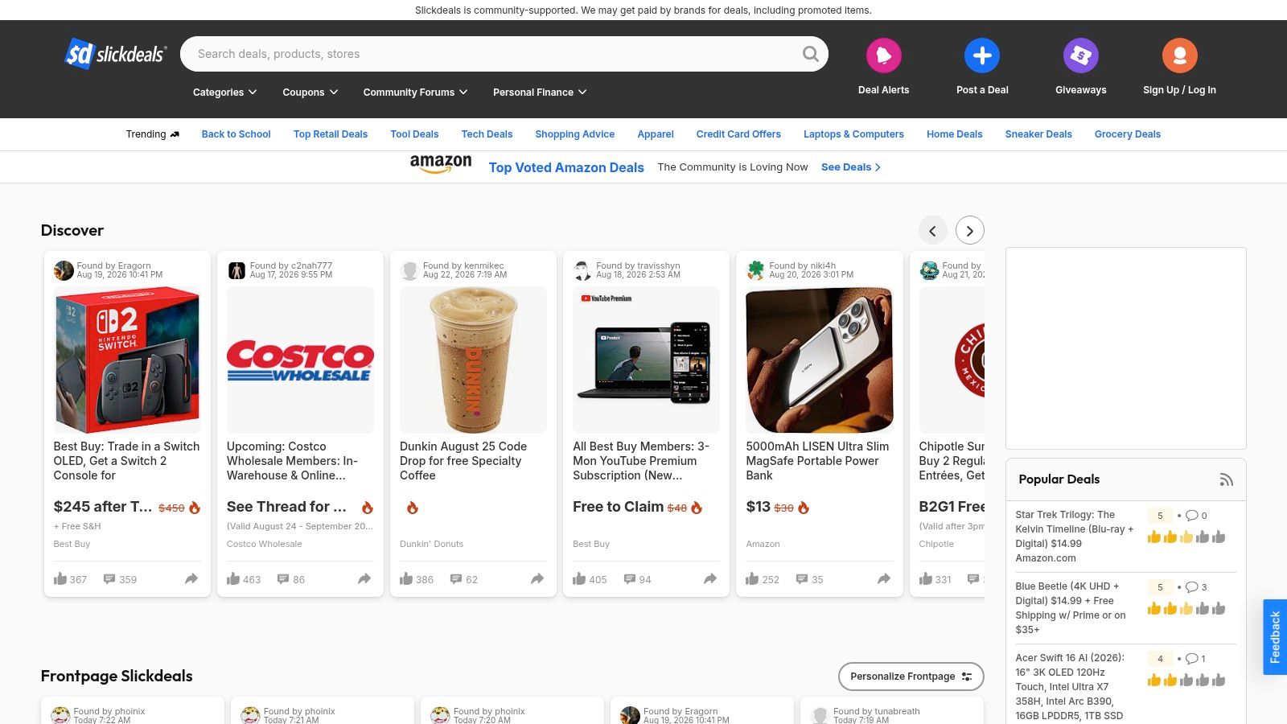Go to Laptops & Computers tab
Viewport: 1287px width, 724px height.
coord(853,134)
